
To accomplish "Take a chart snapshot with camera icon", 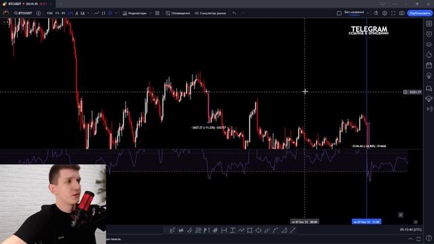I will 401,14.
